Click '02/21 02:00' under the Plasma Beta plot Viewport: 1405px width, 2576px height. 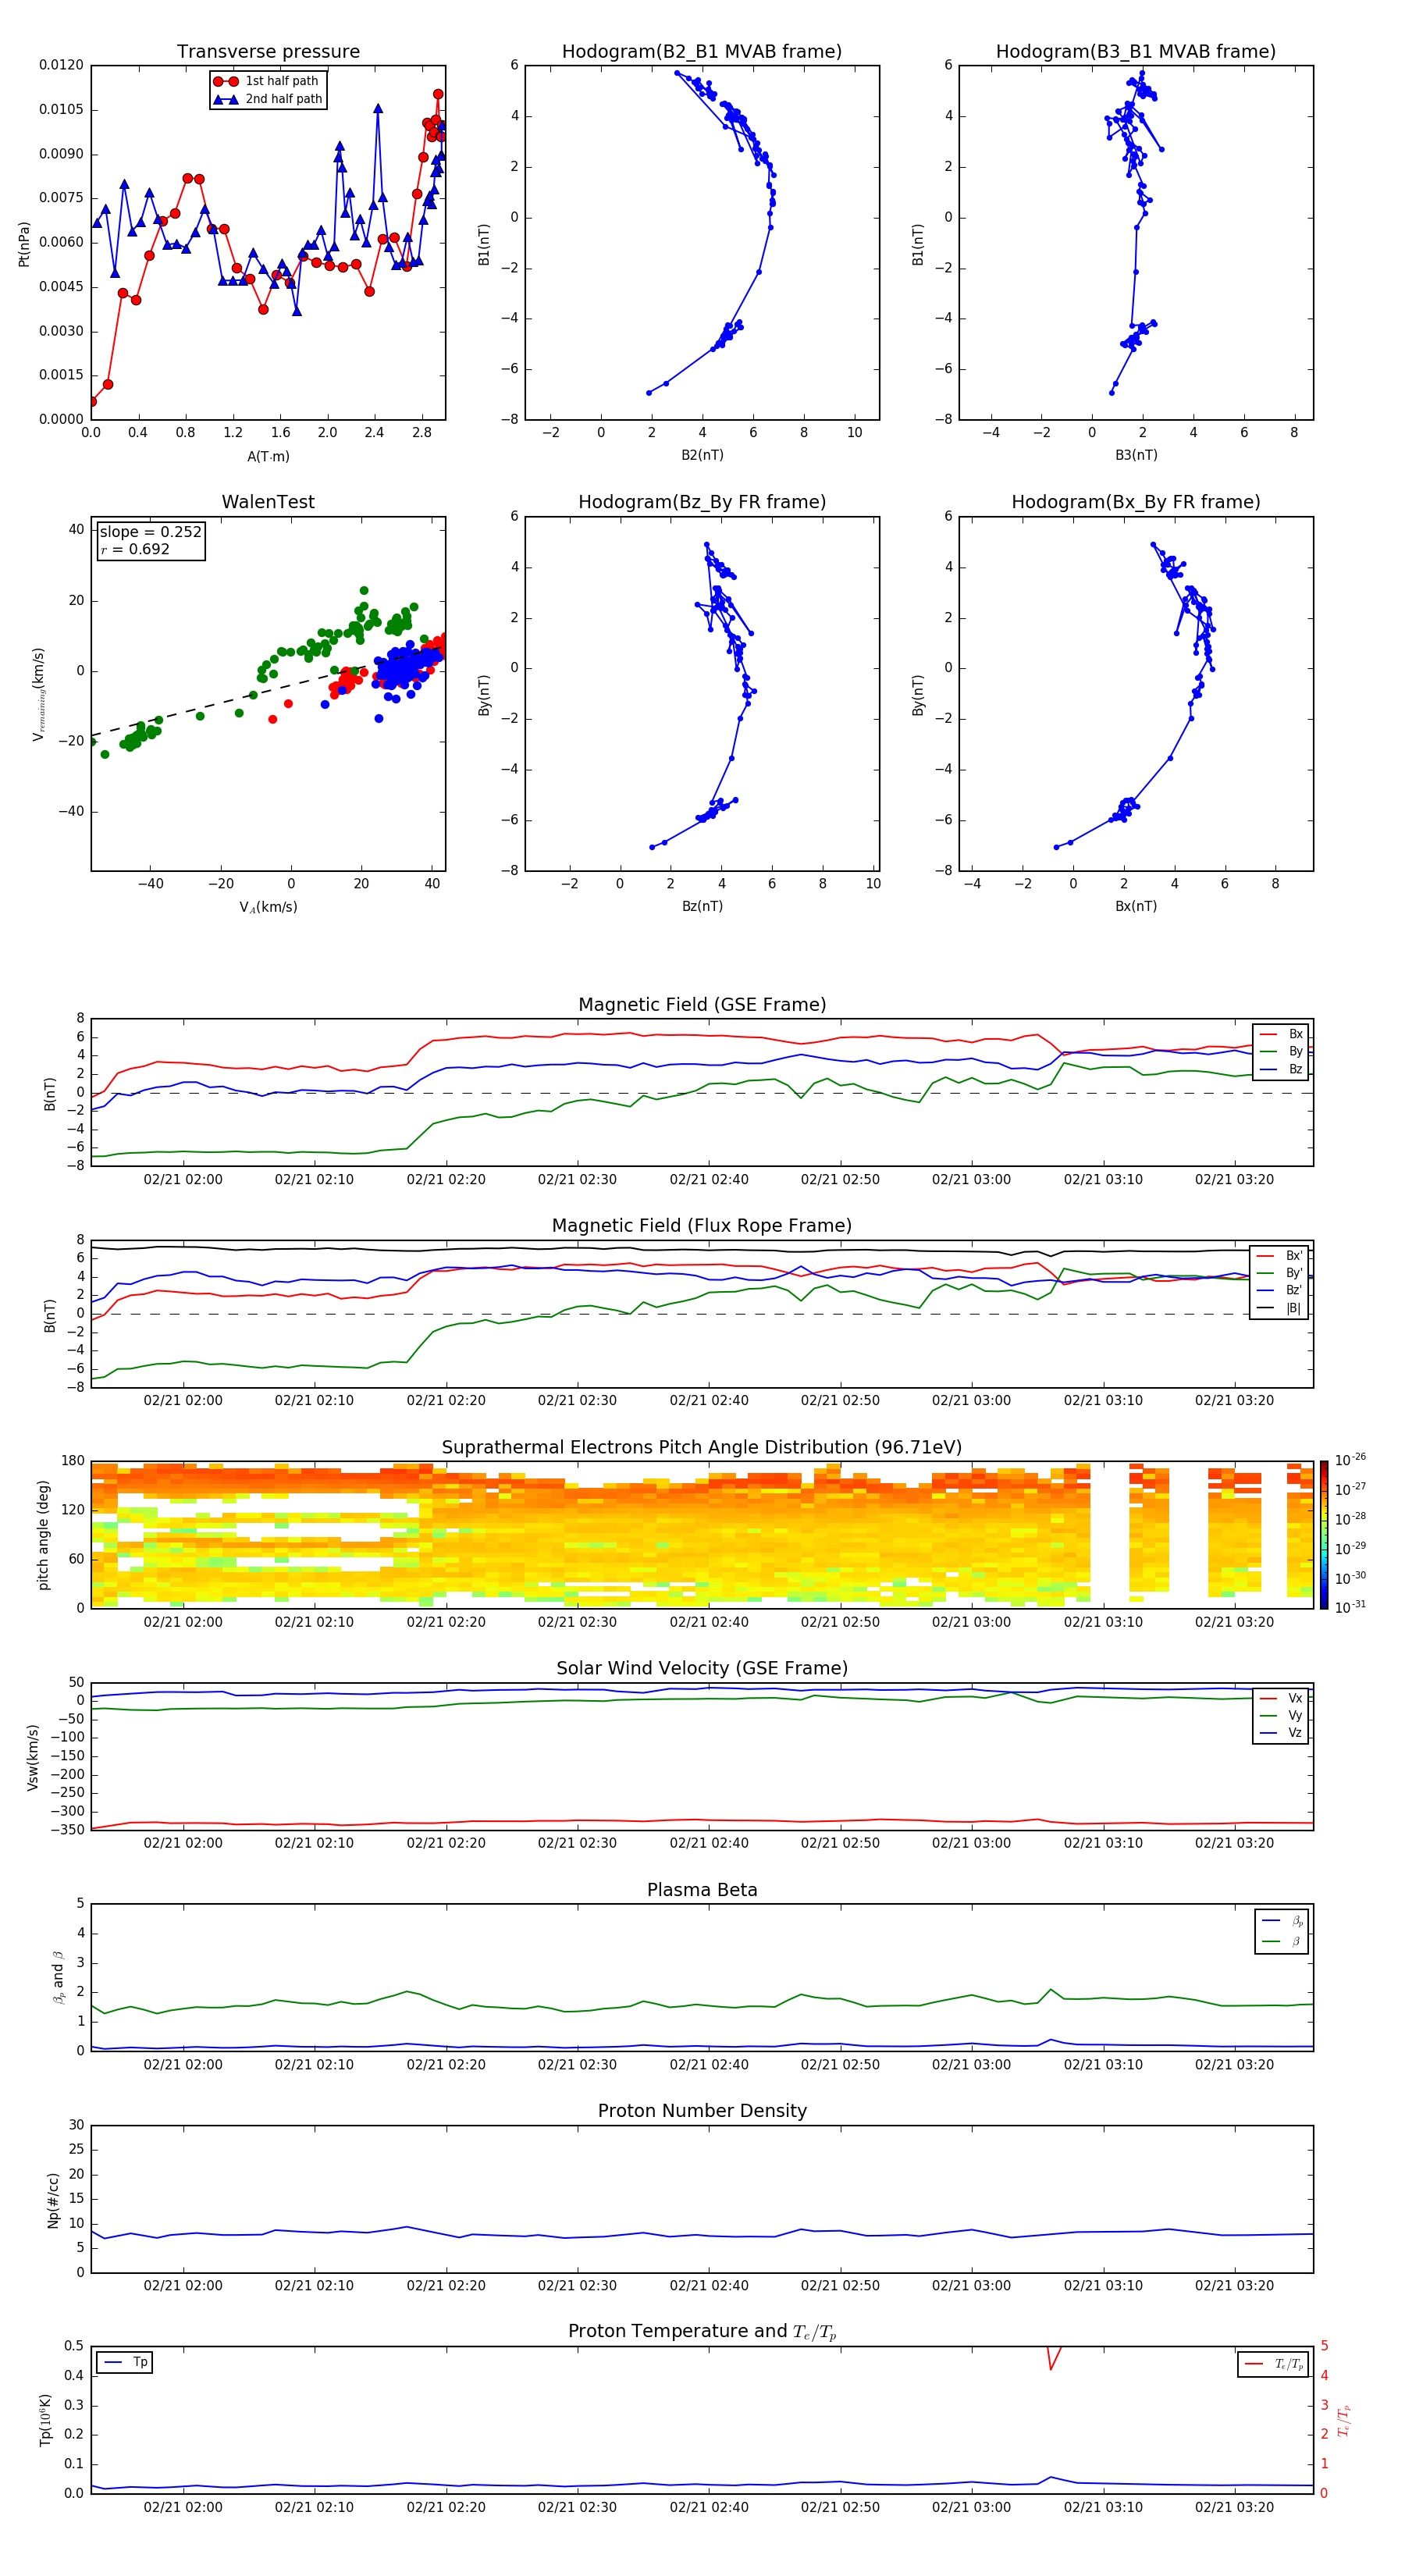183,2064
